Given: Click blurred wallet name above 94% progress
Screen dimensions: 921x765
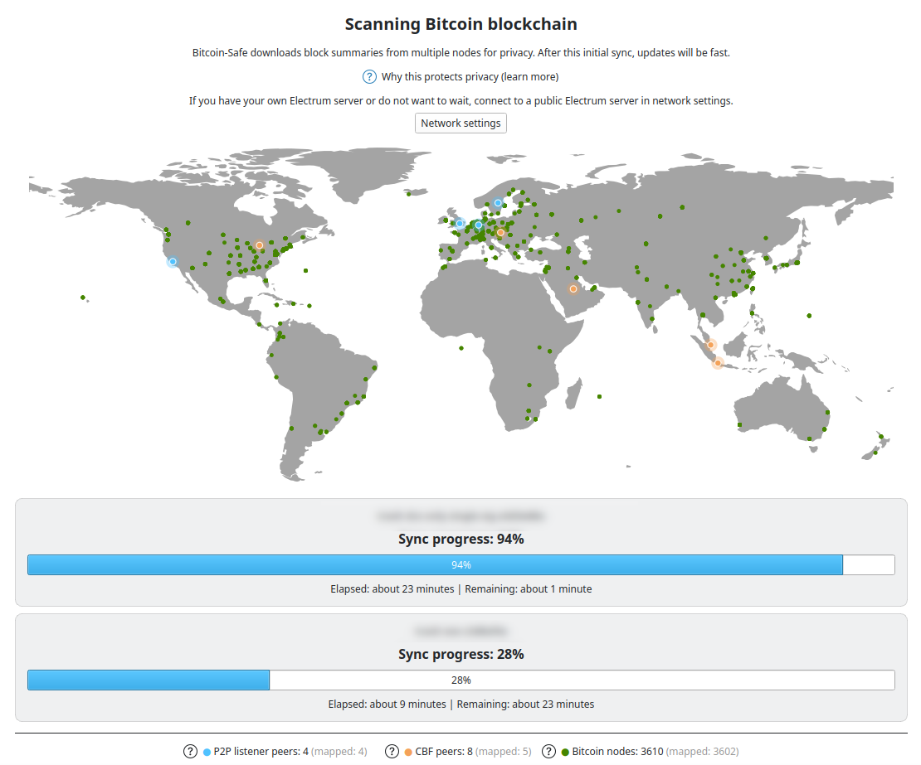Looking at the screenshot, I should (461, 516).
